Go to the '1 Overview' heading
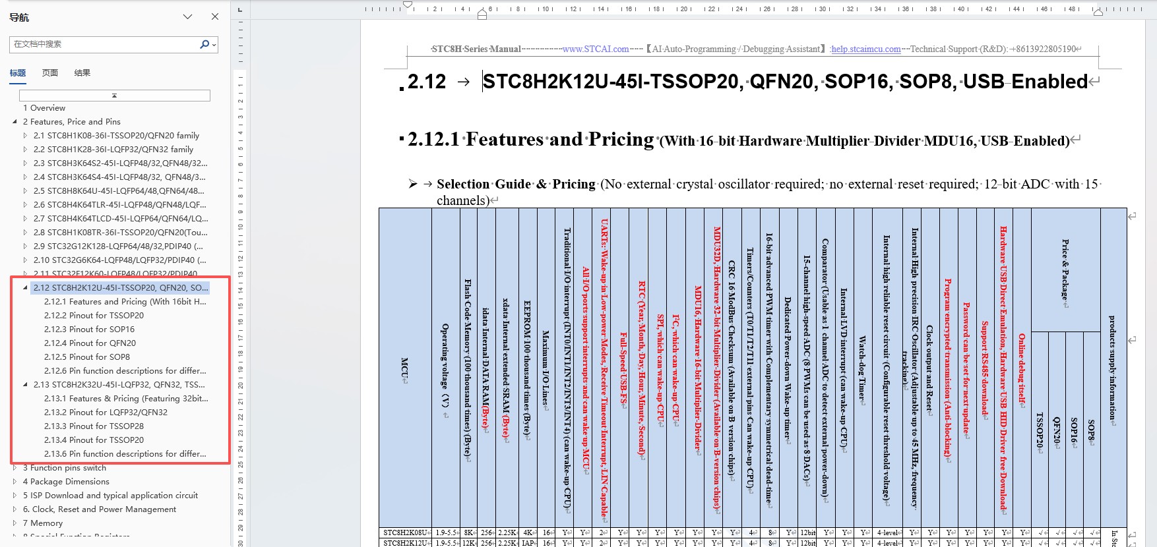 44,108
